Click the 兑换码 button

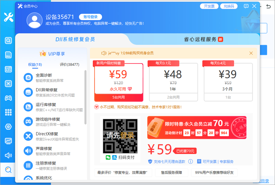(x=229, y=6)
